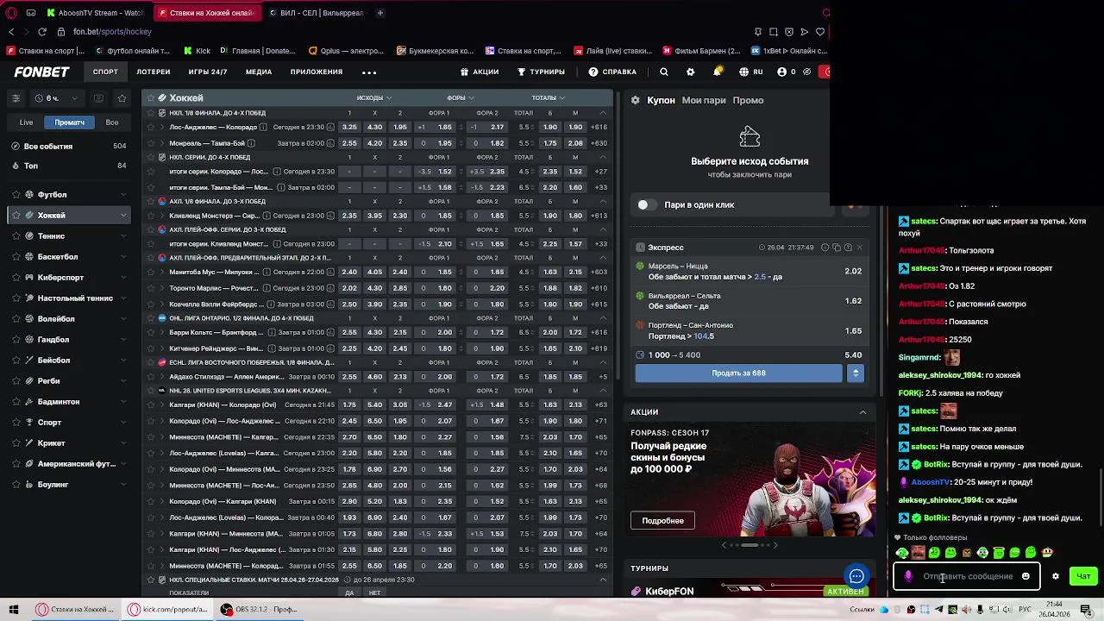Open Fonbet settings gear in header
This screenshot has height=621, width=1104.
(690, 72)
